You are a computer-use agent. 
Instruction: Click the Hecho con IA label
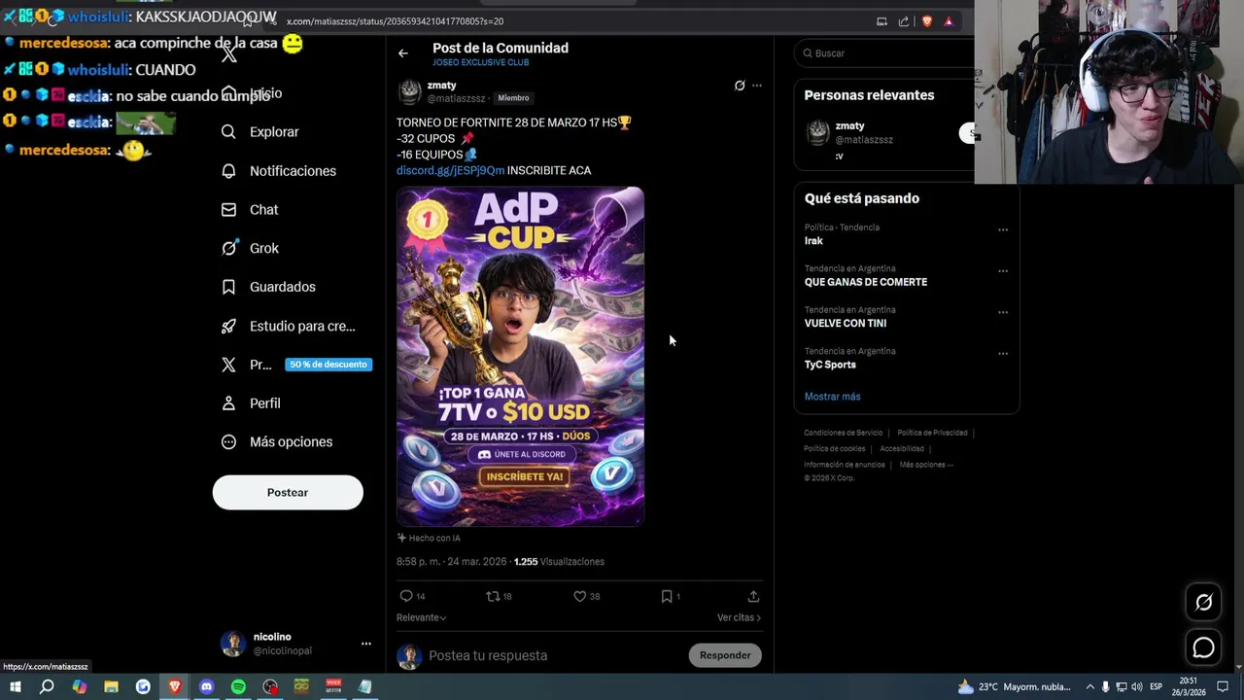(x=429, y=538)
